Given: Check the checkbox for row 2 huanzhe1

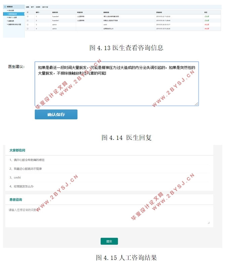Looking at the screenshot, I should tap(28, 21).
